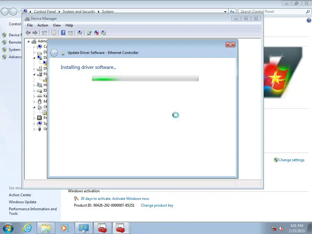Viewport: 312px width, 234px height.
Task: Click Update Driver Software toolbar icon
Action: [89, 33]
